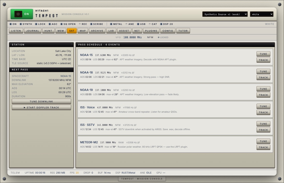Click the METEOR-M2 pass title
Viewport: 284px width, 183px height.
pos(89,142)
